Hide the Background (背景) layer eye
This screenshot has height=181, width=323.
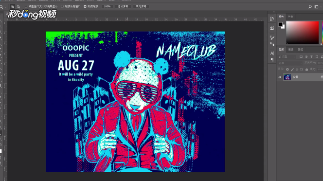tap(280, 77)
